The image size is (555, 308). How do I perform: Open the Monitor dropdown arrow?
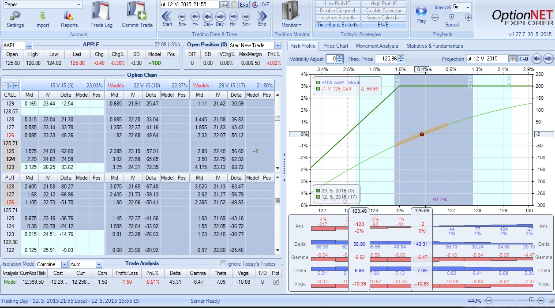pos(300,25)
